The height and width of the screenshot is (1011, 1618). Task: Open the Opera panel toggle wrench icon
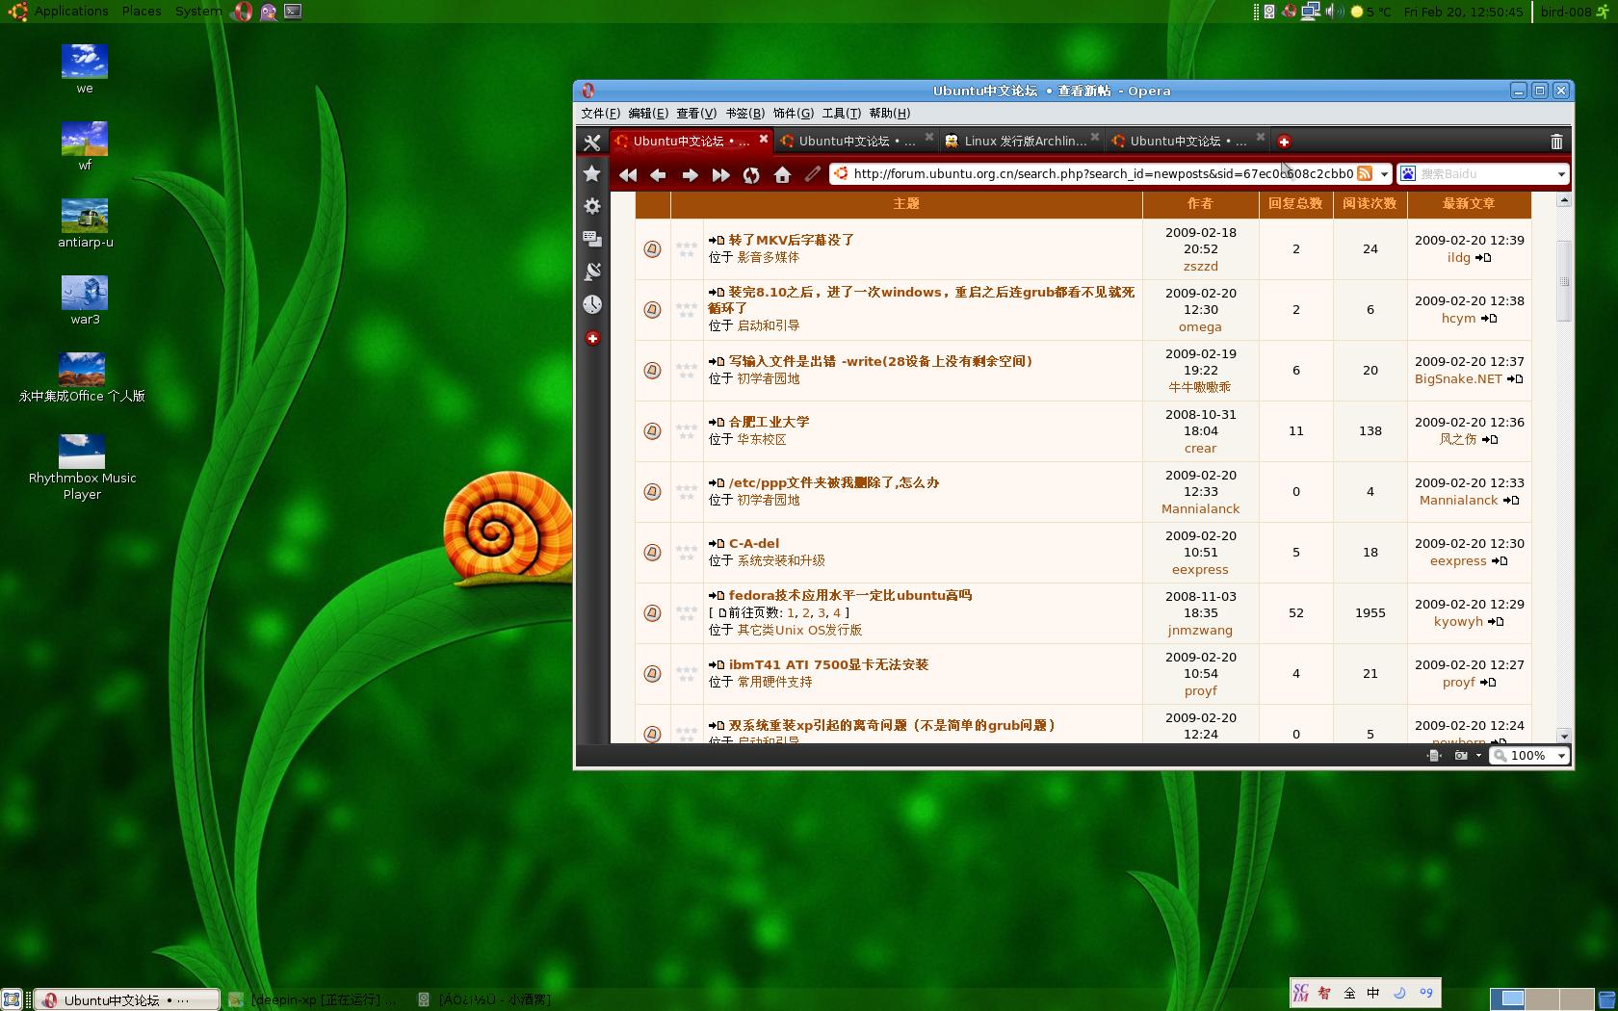592,142
